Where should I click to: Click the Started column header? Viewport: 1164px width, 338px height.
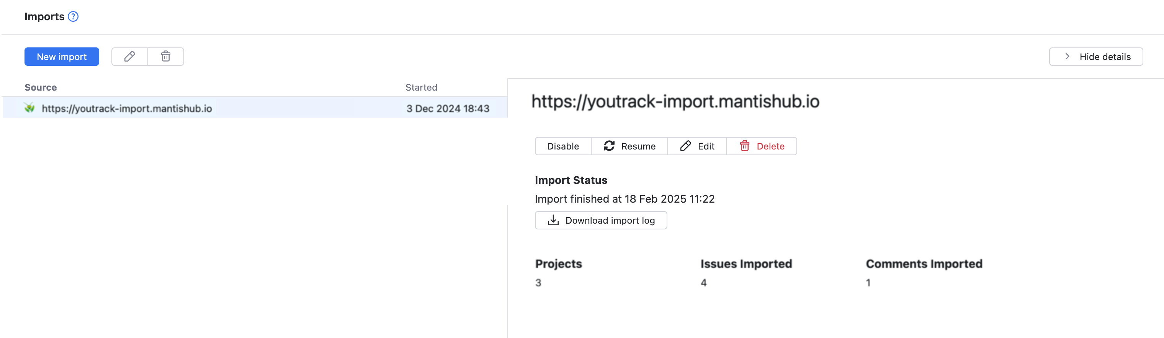point(421,88)
